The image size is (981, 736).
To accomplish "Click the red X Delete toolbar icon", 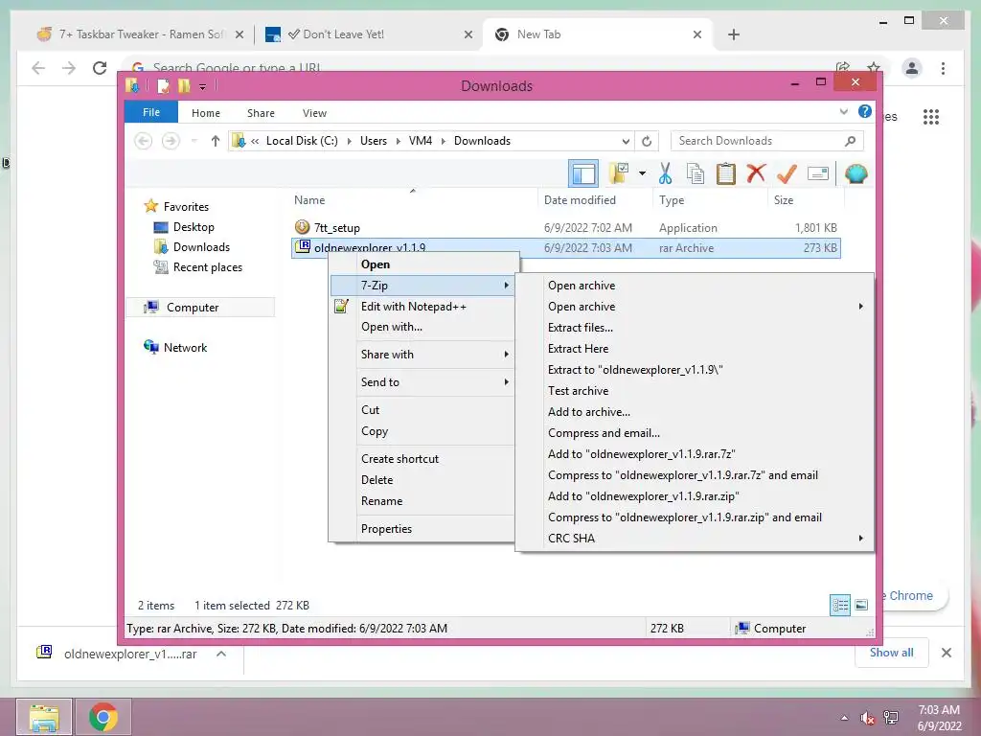I will (756, 173).
